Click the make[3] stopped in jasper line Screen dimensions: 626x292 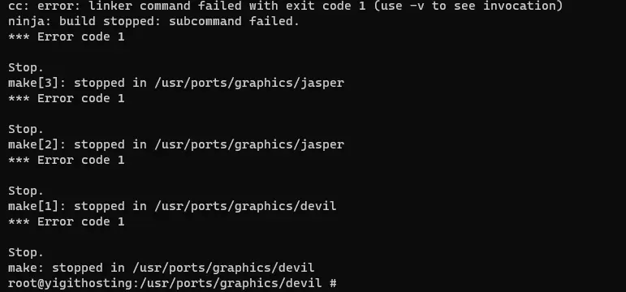point(176,83)
